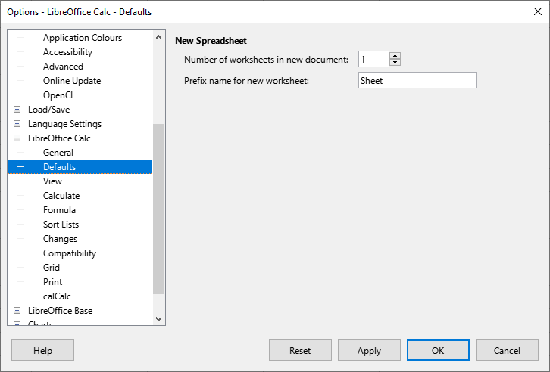This screenshot has width=550, height=372.
Task: Click the tree scrollbar thumb
Action: pyautogui.click(x=158, y=209)
